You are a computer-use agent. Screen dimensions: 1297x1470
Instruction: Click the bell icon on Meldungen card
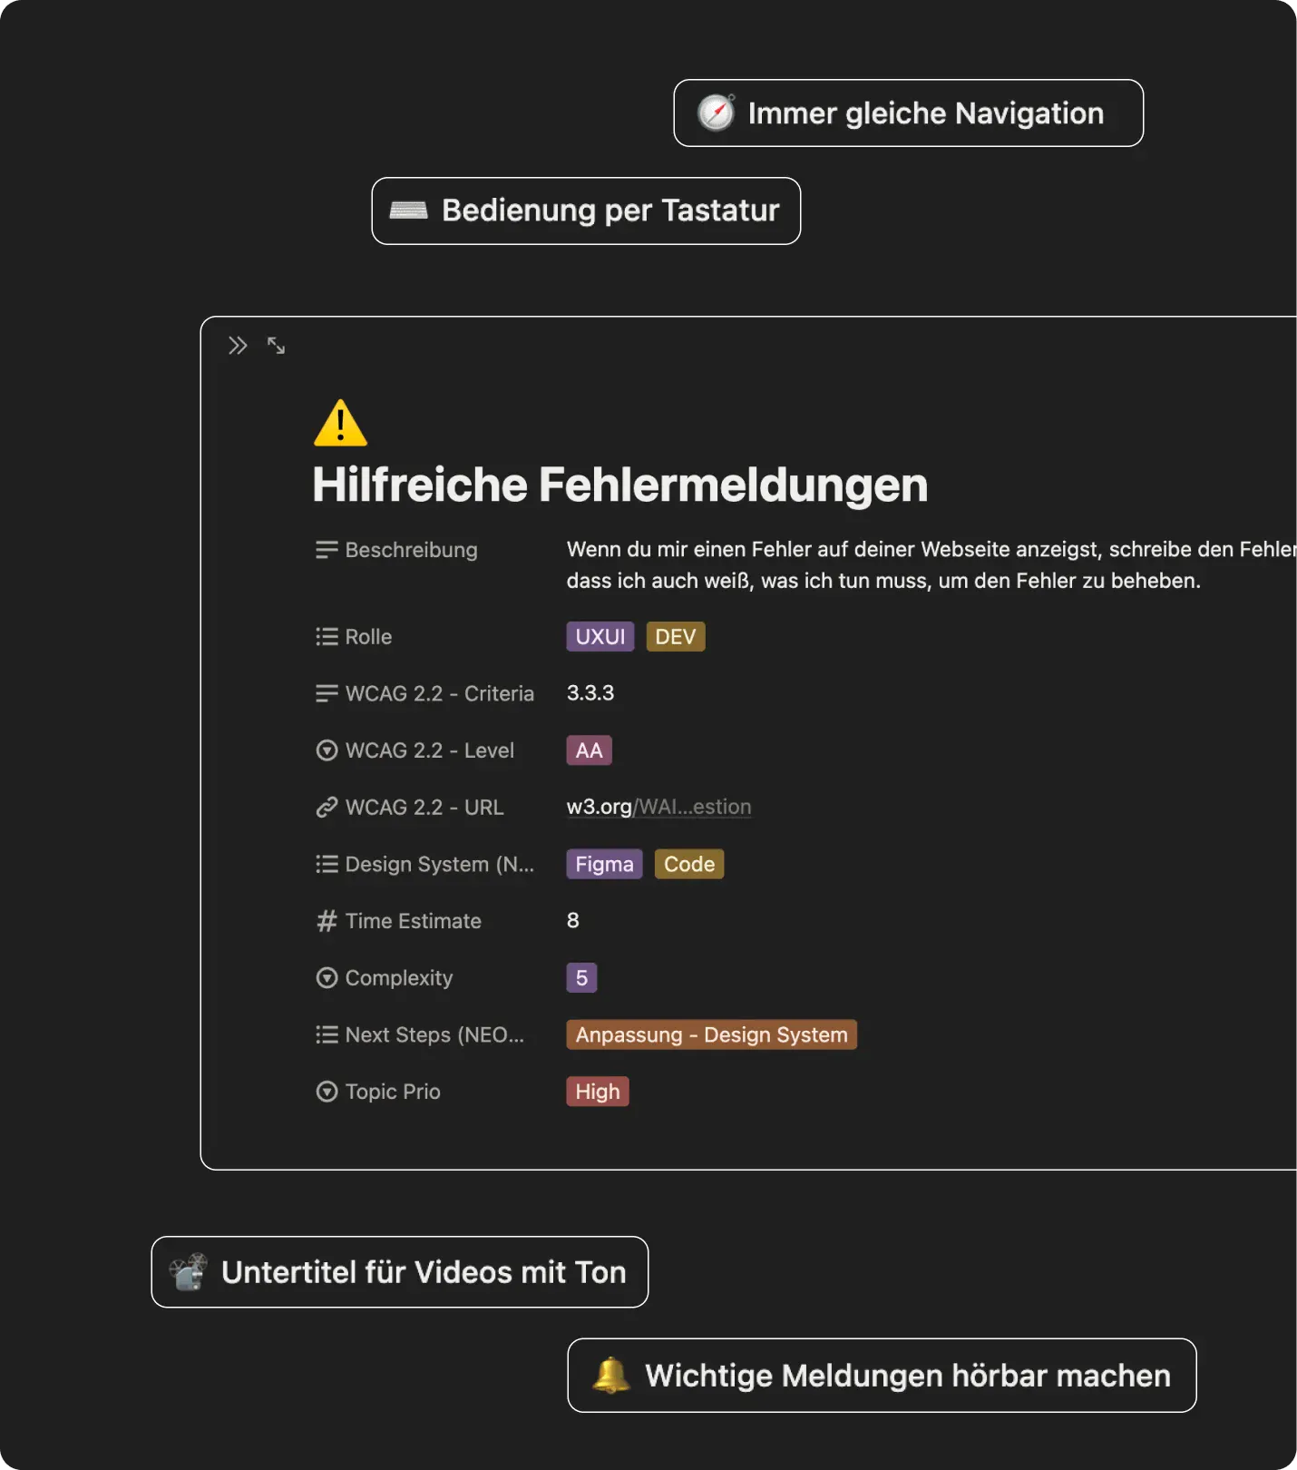pyautogui.click(x=611, y=1375)
